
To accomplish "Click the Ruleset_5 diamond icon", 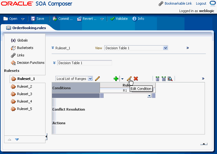I will click(x=13, y=109).
